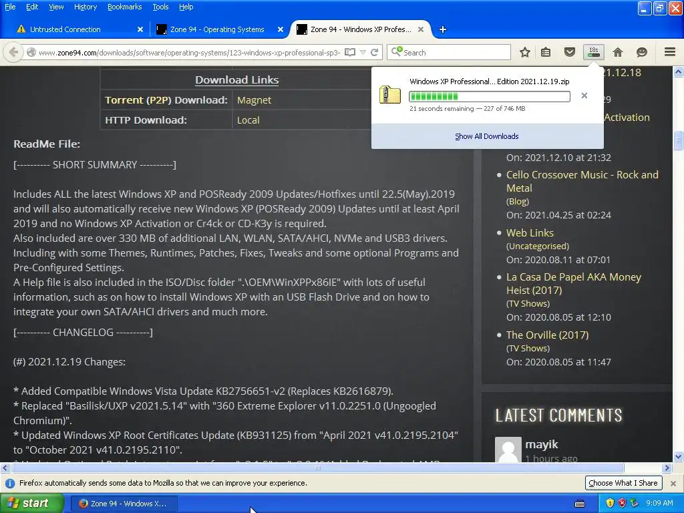Click Zone 94 Firefox taskbar button
Image resolution: width=684 pixels, height=513 pixels.
124,504
